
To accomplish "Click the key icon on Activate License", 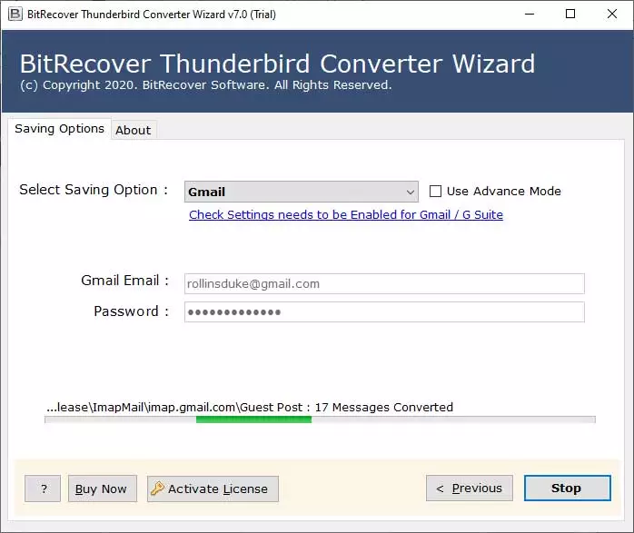I will [157, 489].
